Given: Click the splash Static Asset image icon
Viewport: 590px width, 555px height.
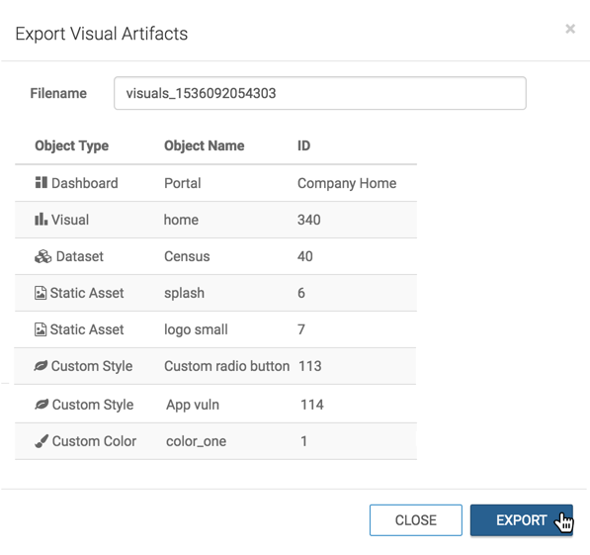Looking at the screenshot, I should coord(41,293).
